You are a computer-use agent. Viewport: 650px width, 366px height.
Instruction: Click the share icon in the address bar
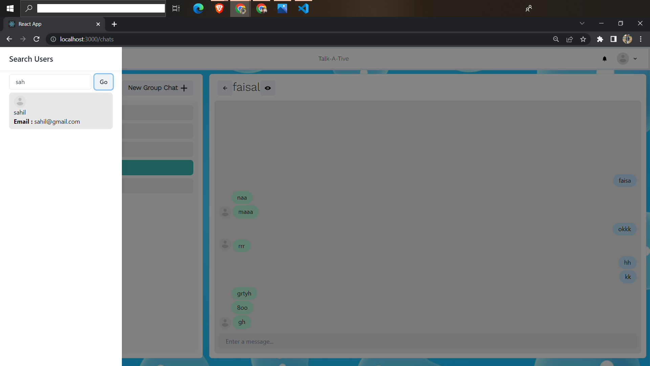[x=569, y=39]
